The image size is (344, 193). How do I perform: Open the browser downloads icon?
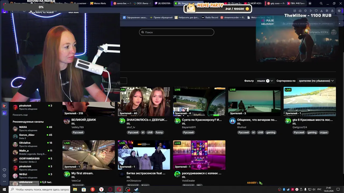click(321, 11)
